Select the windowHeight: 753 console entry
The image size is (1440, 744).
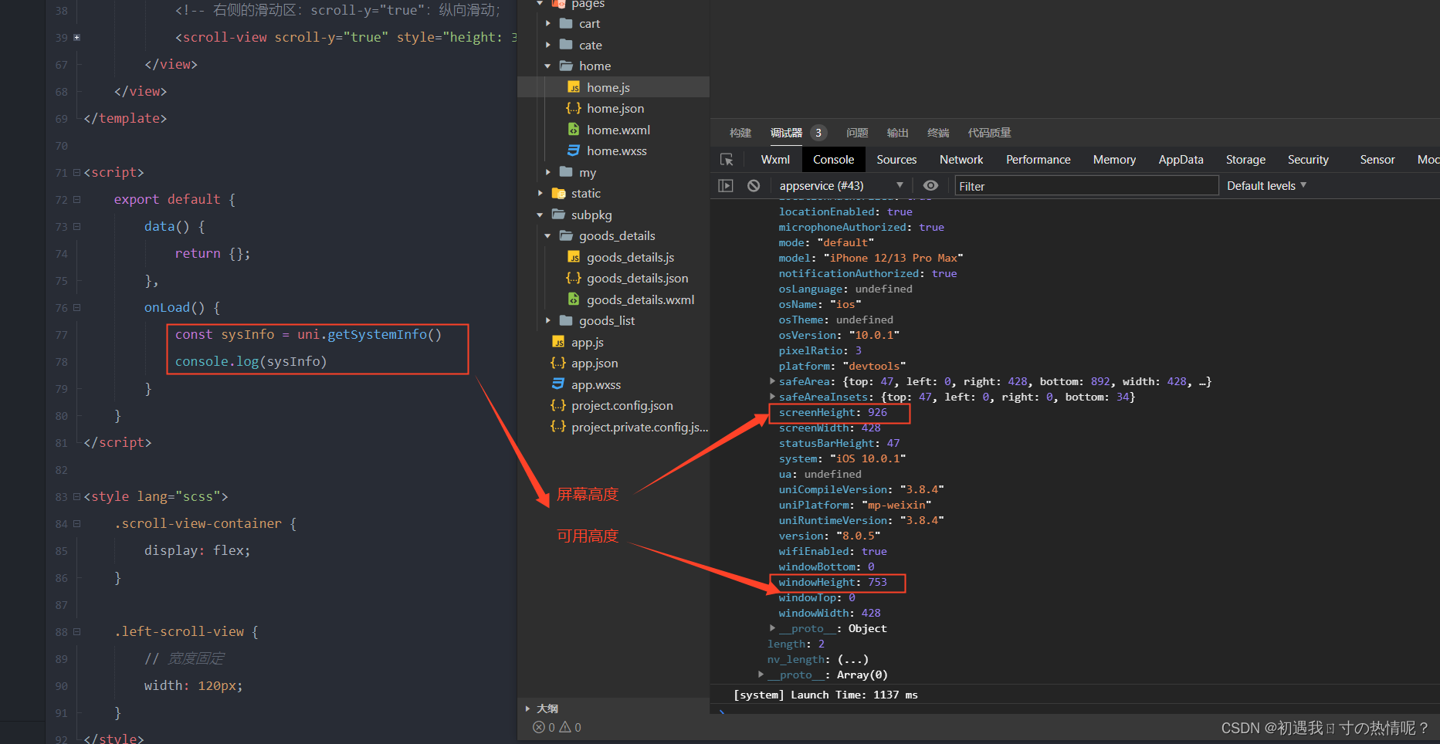click(x=832, y=582)
